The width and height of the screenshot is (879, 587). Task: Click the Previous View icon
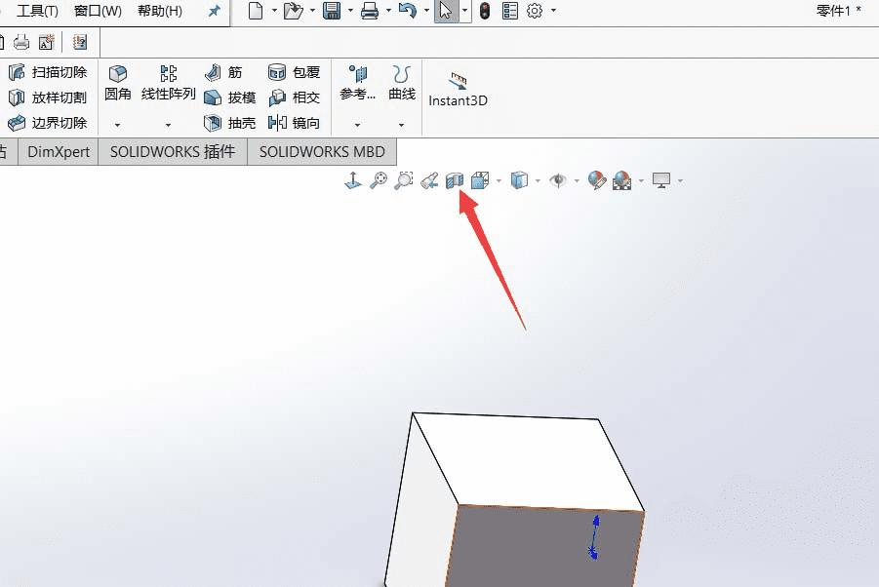[429, 180]
